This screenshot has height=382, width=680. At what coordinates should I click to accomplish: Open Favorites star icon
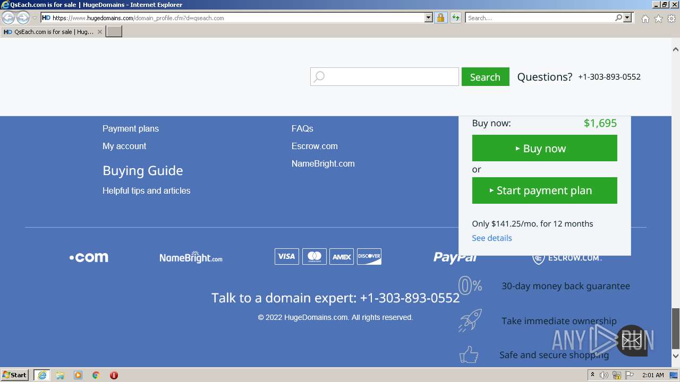[658, 19]
